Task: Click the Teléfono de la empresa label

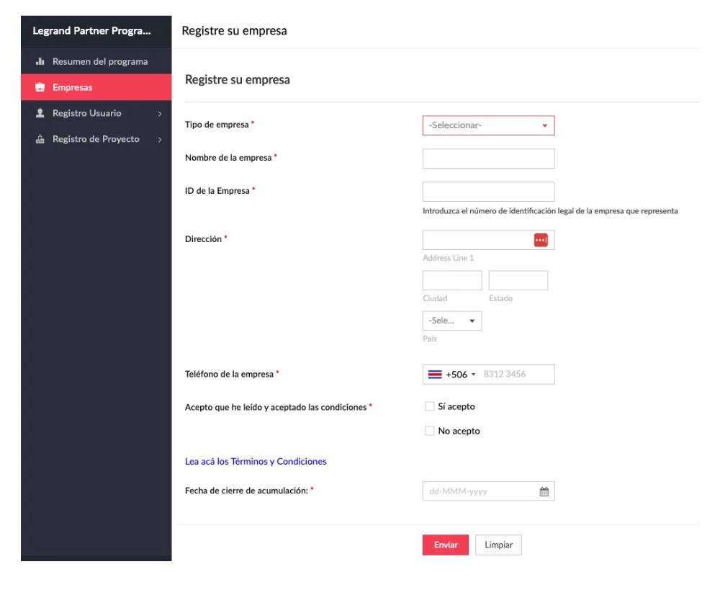Action: click(229, 374)
